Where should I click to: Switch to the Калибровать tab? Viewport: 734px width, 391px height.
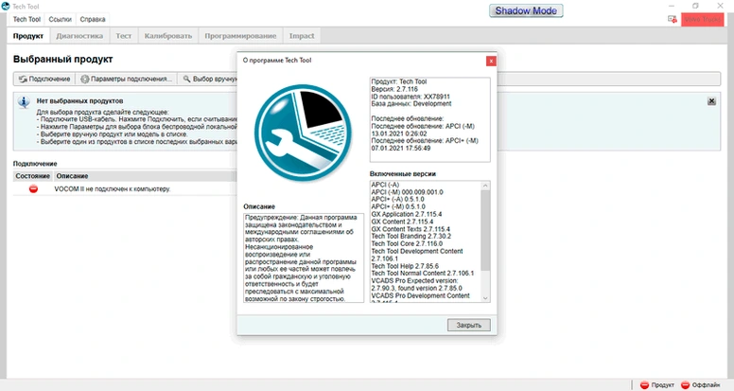168,36
